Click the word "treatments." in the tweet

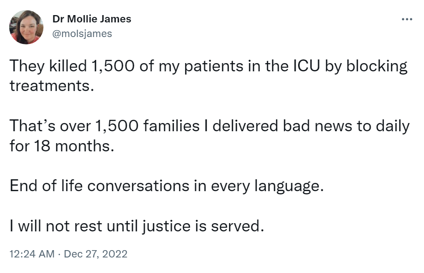coord(51,85)
